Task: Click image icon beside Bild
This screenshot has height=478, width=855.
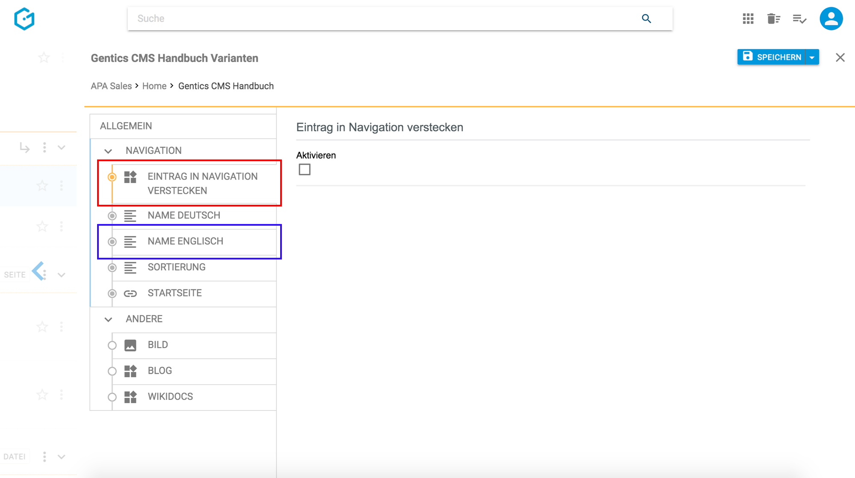Action: click(130, 345)
